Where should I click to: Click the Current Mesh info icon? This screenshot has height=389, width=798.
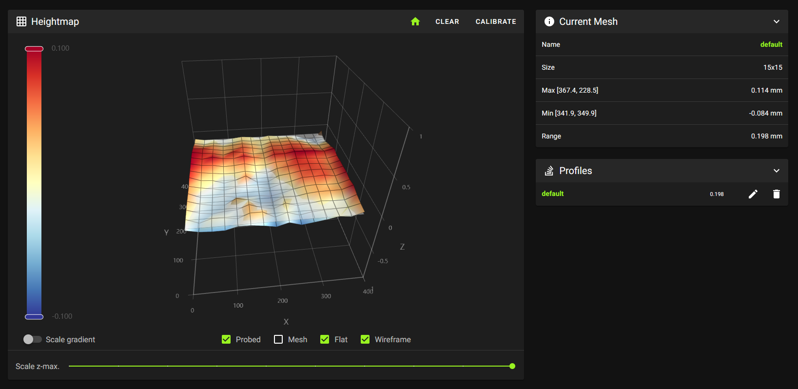pyautogui.click(x=549, y=21)
